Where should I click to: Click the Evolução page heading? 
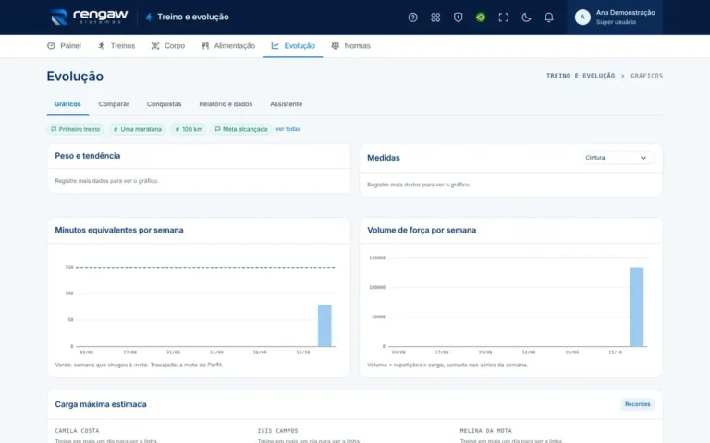(x=75, y=77)
